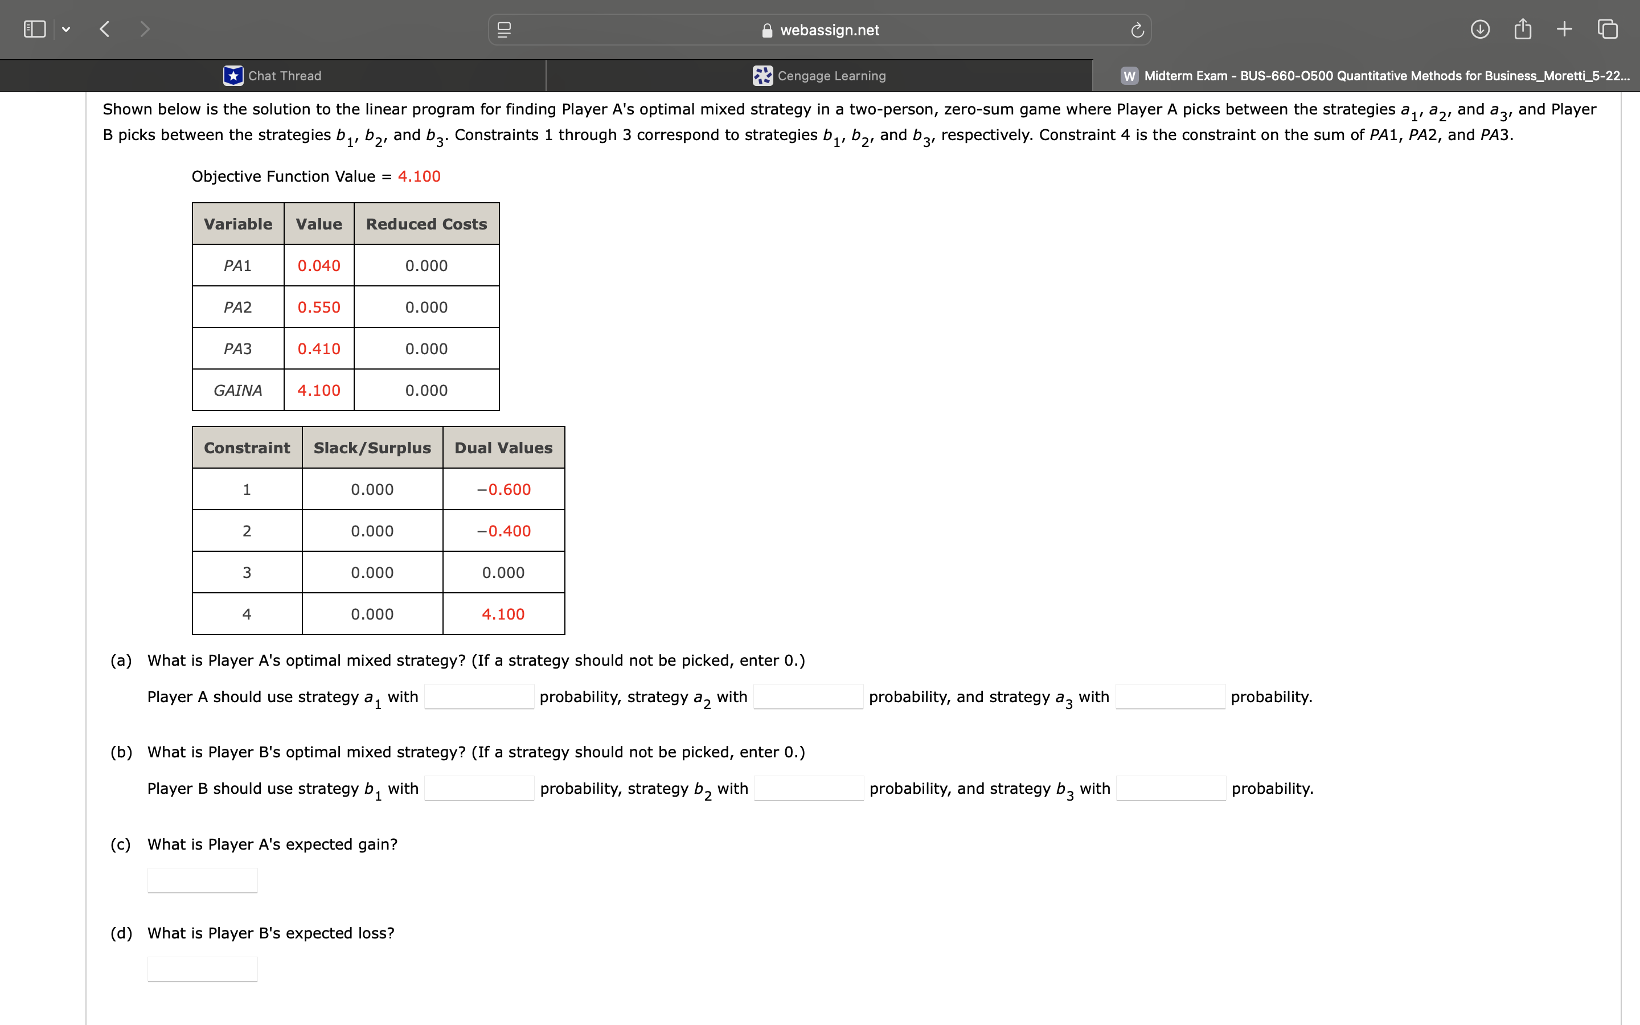
Task: Reload the page using the refresh icon
Action: (x=1137, y=29)
